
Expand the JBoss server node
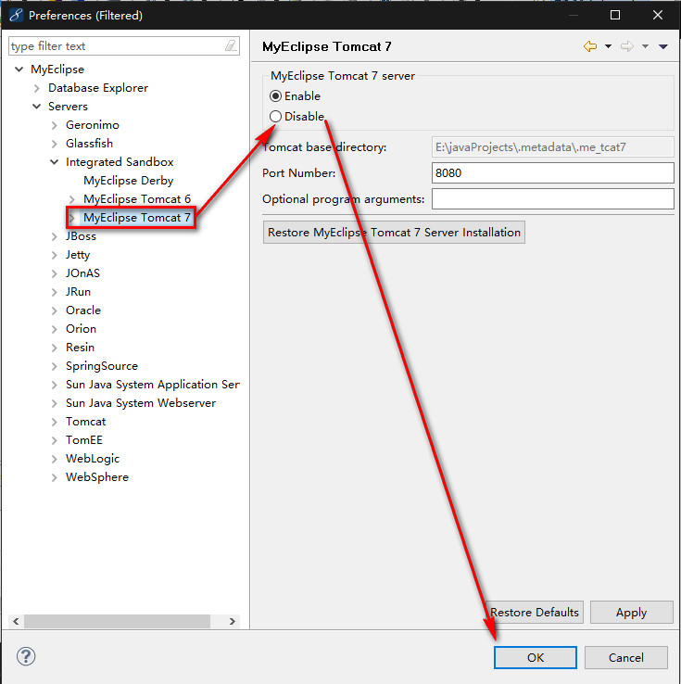[x=54, y=236]
